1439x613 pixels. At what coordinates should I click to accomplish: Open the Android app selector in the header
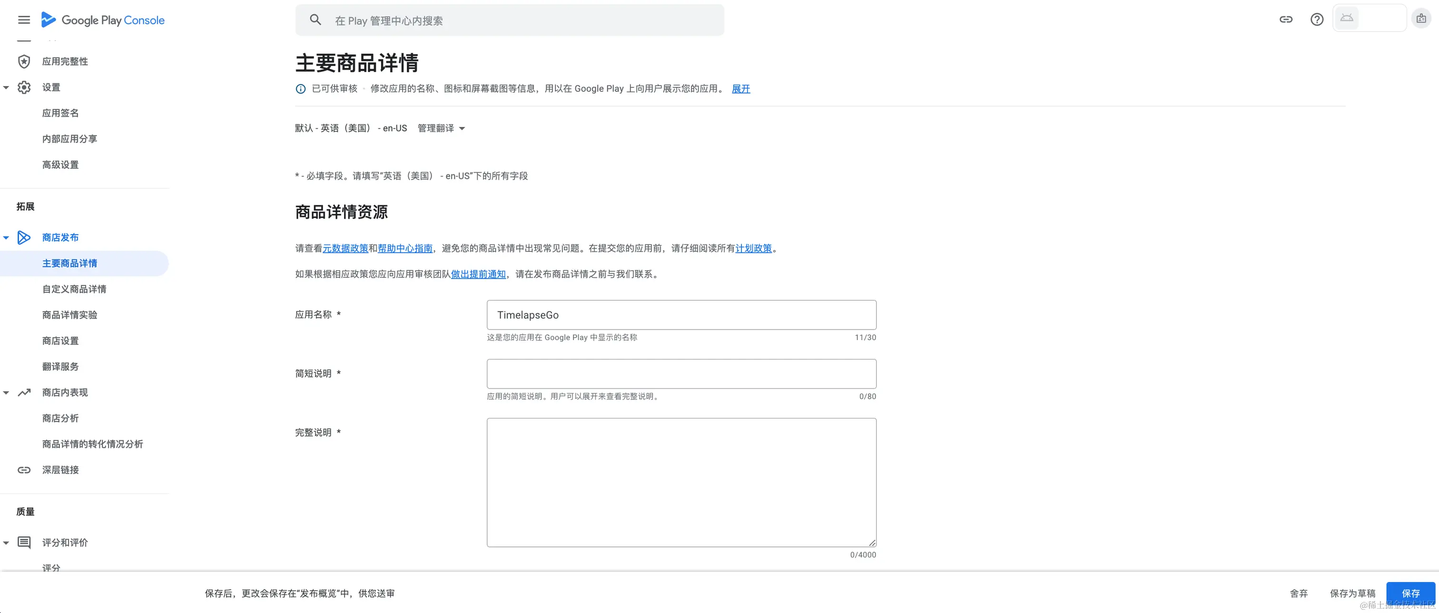[x=1369, y=19]
